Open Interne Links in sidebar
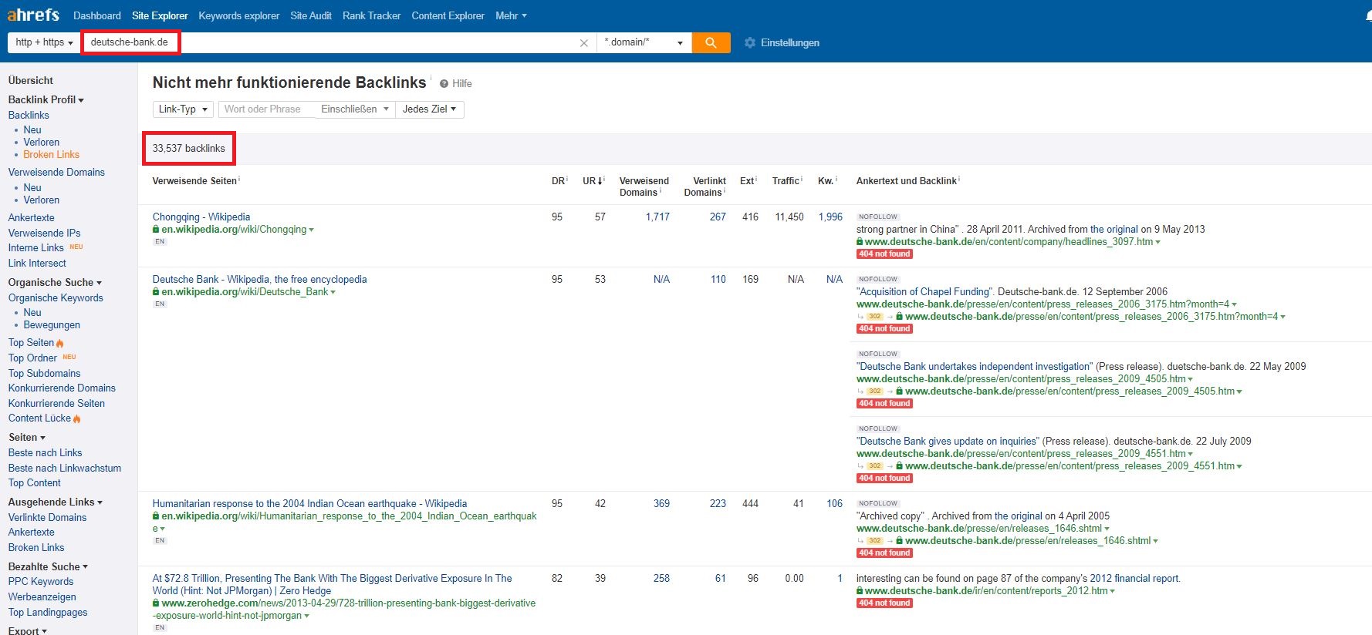1372x635 pixels. 36,248
